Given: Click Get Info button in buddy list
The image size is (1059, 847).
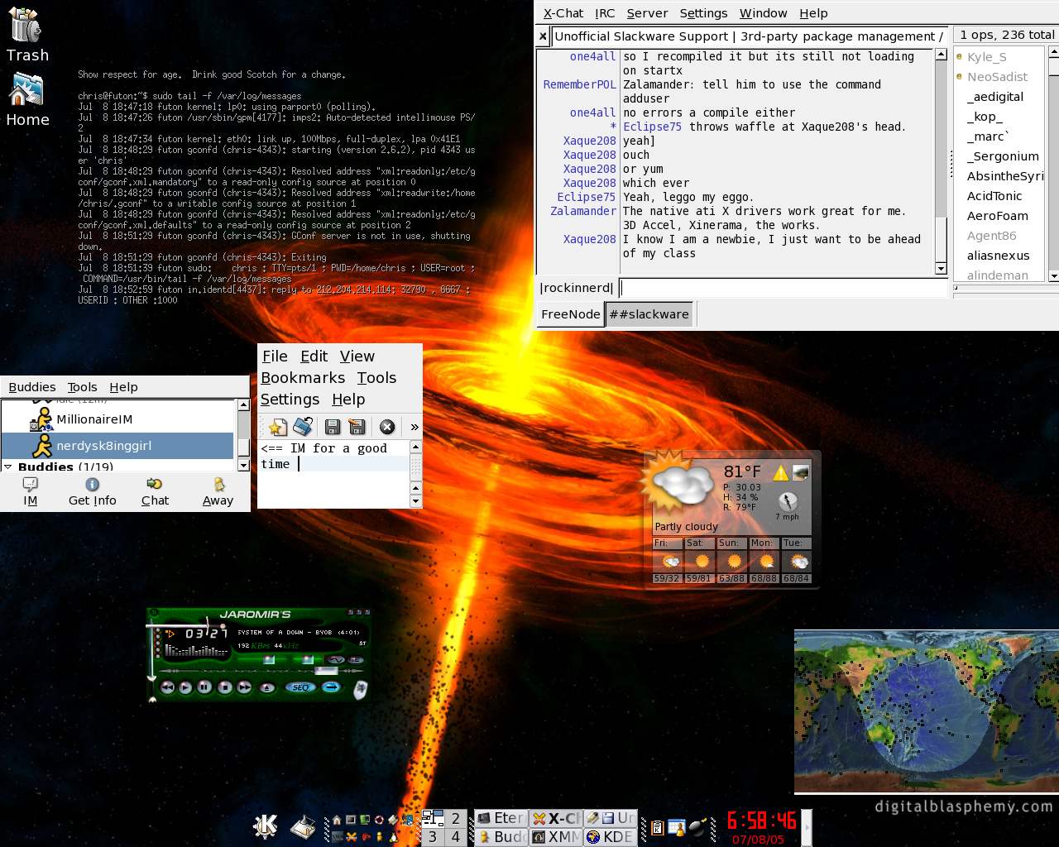Looking at the screenshot, I should coord(92,491).
